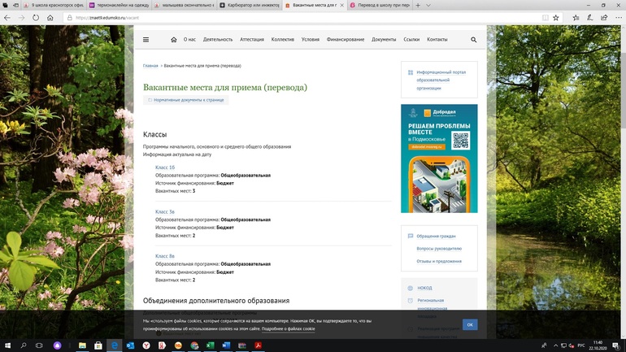Expand Нормативные документы к странице section
Viewport: 626px width, 352px height.
[x=185, y=100]
